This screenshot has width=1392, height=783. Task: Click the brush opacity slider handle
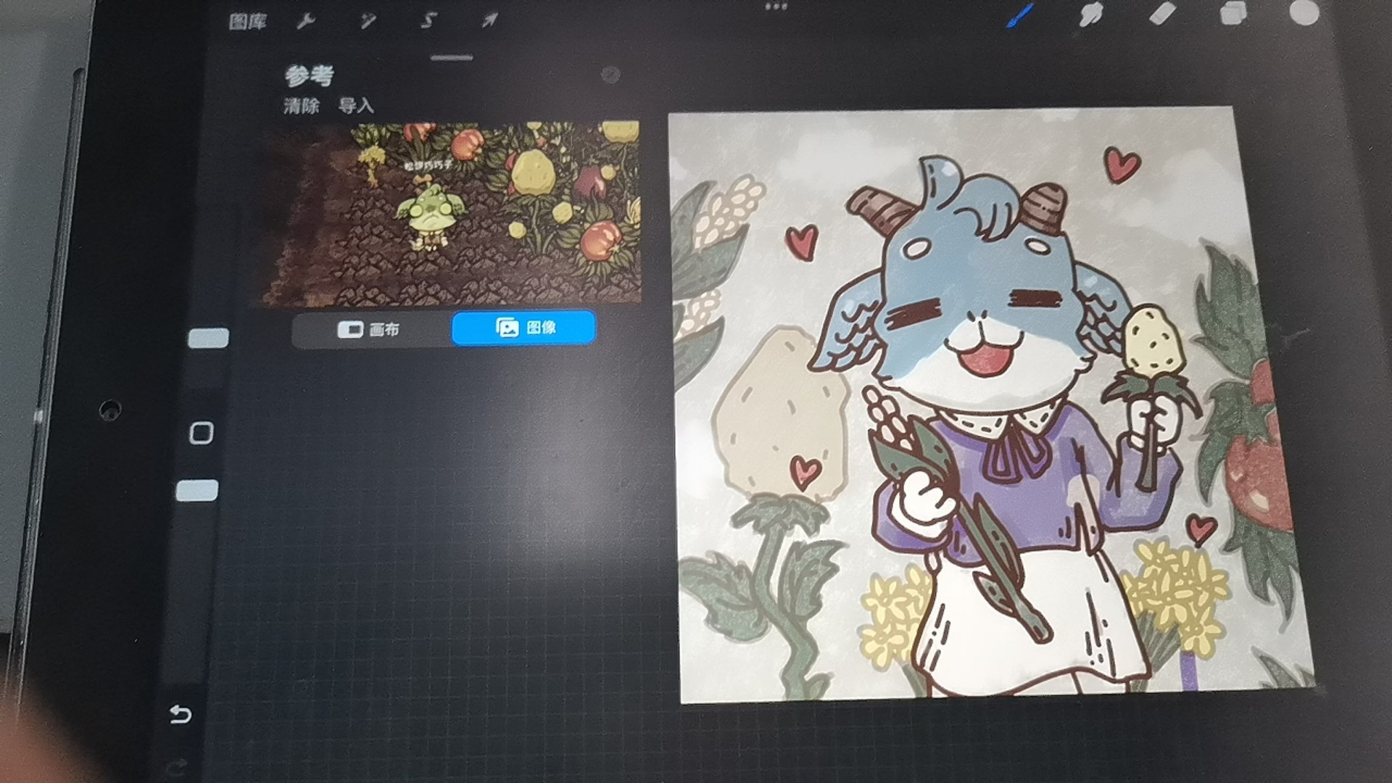[x=197, y=491]
